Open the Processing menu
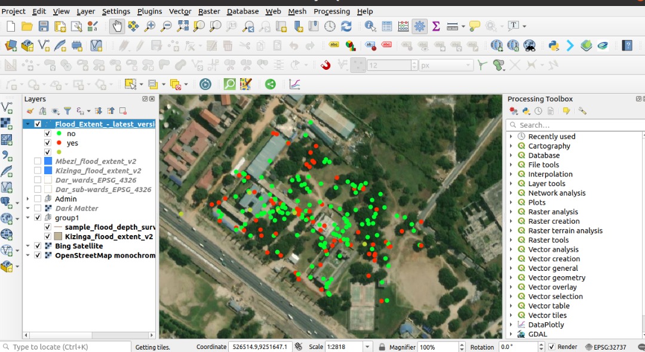The image size is (645, 352). click(x=331, y=11)
